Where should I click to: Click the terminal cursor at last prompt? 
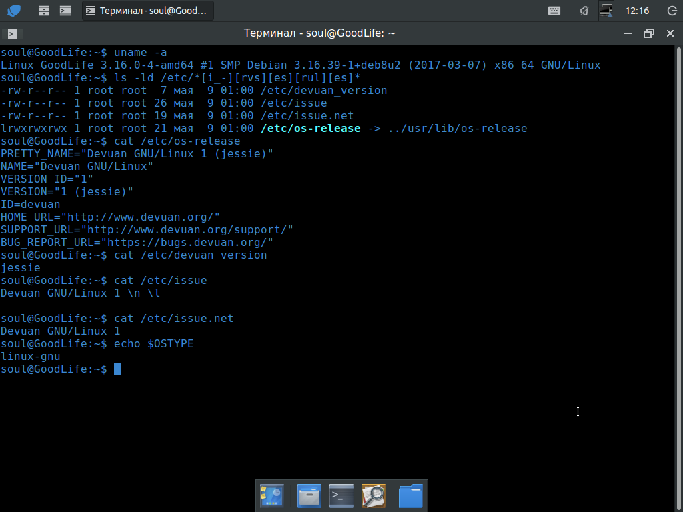[117, 369]
